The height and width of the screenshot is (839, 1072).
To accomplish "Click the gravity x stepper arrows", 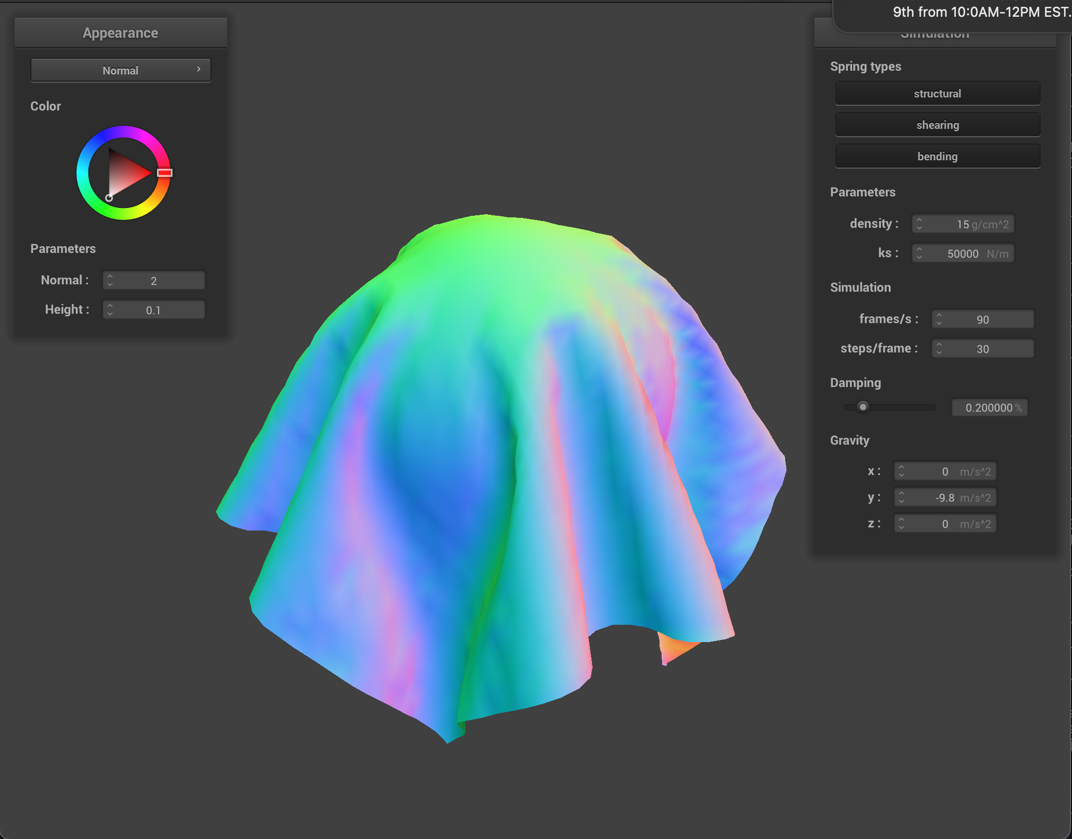I will (x=901, y=471).
